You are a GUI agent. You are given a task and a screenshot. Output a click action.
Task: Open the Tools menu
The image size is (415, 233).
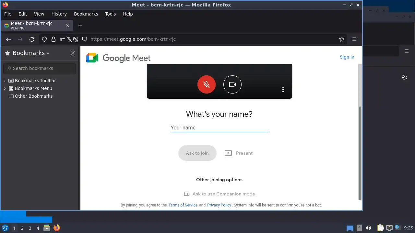[x=110, y=14]
